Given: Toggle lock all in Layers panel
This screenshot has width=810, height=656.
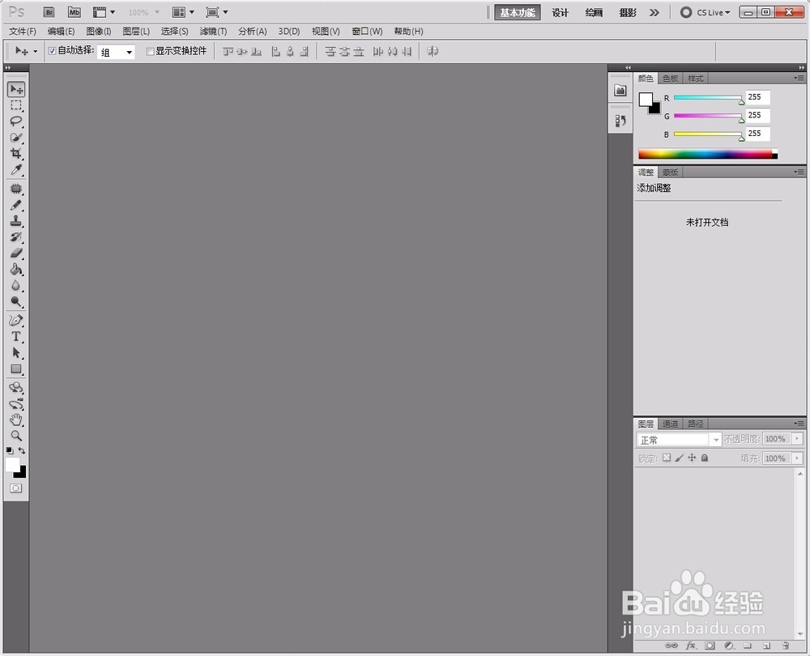Looking at the screenshot, I should coord(704,458).
